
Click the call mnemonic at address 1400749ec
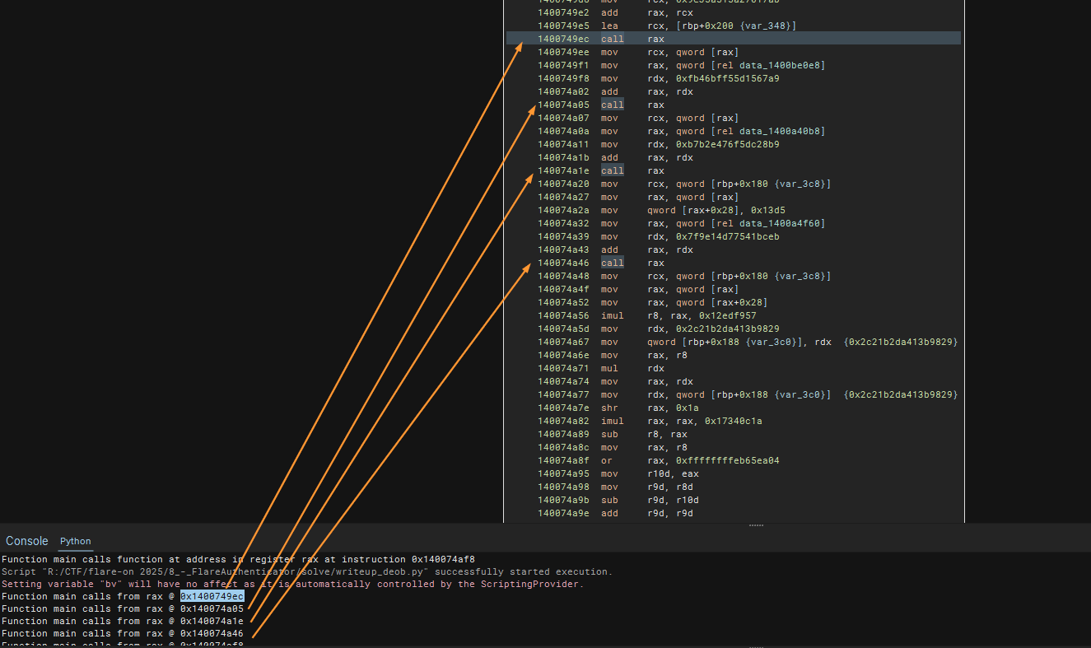tap(612, 39)
